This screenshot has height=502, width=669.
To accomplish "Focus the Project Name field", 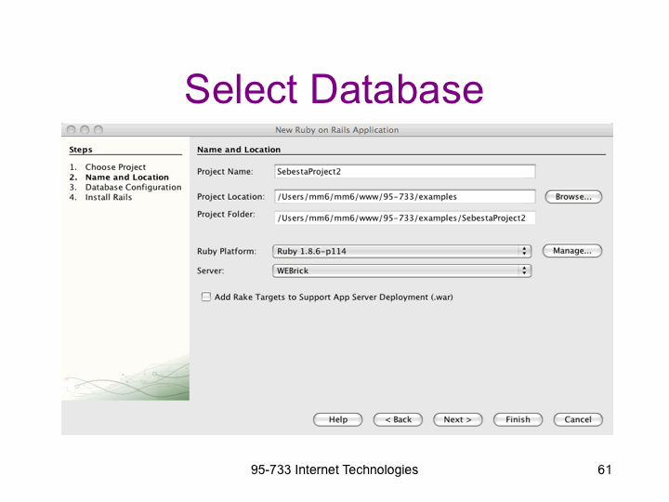I will pyautogui.click(x=404, y=172).
